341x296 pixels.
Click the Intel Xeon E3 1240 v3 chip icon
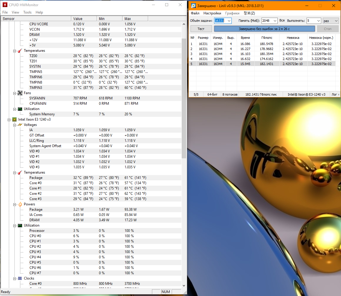pyautogui.click(x=14, y=119)
